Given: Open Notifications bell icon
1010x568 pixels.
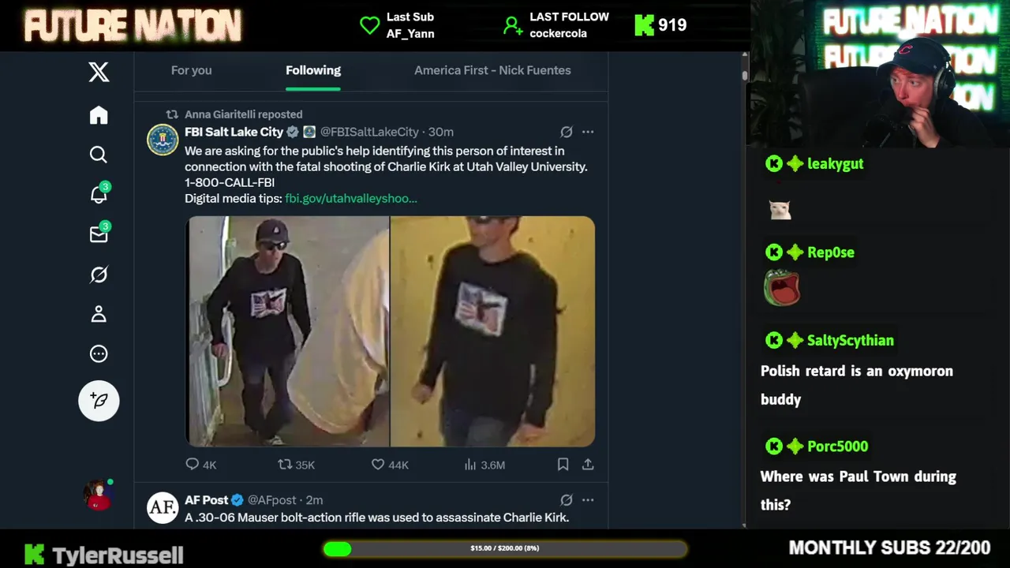Looking at the screenshot, I should click(99, 194).
